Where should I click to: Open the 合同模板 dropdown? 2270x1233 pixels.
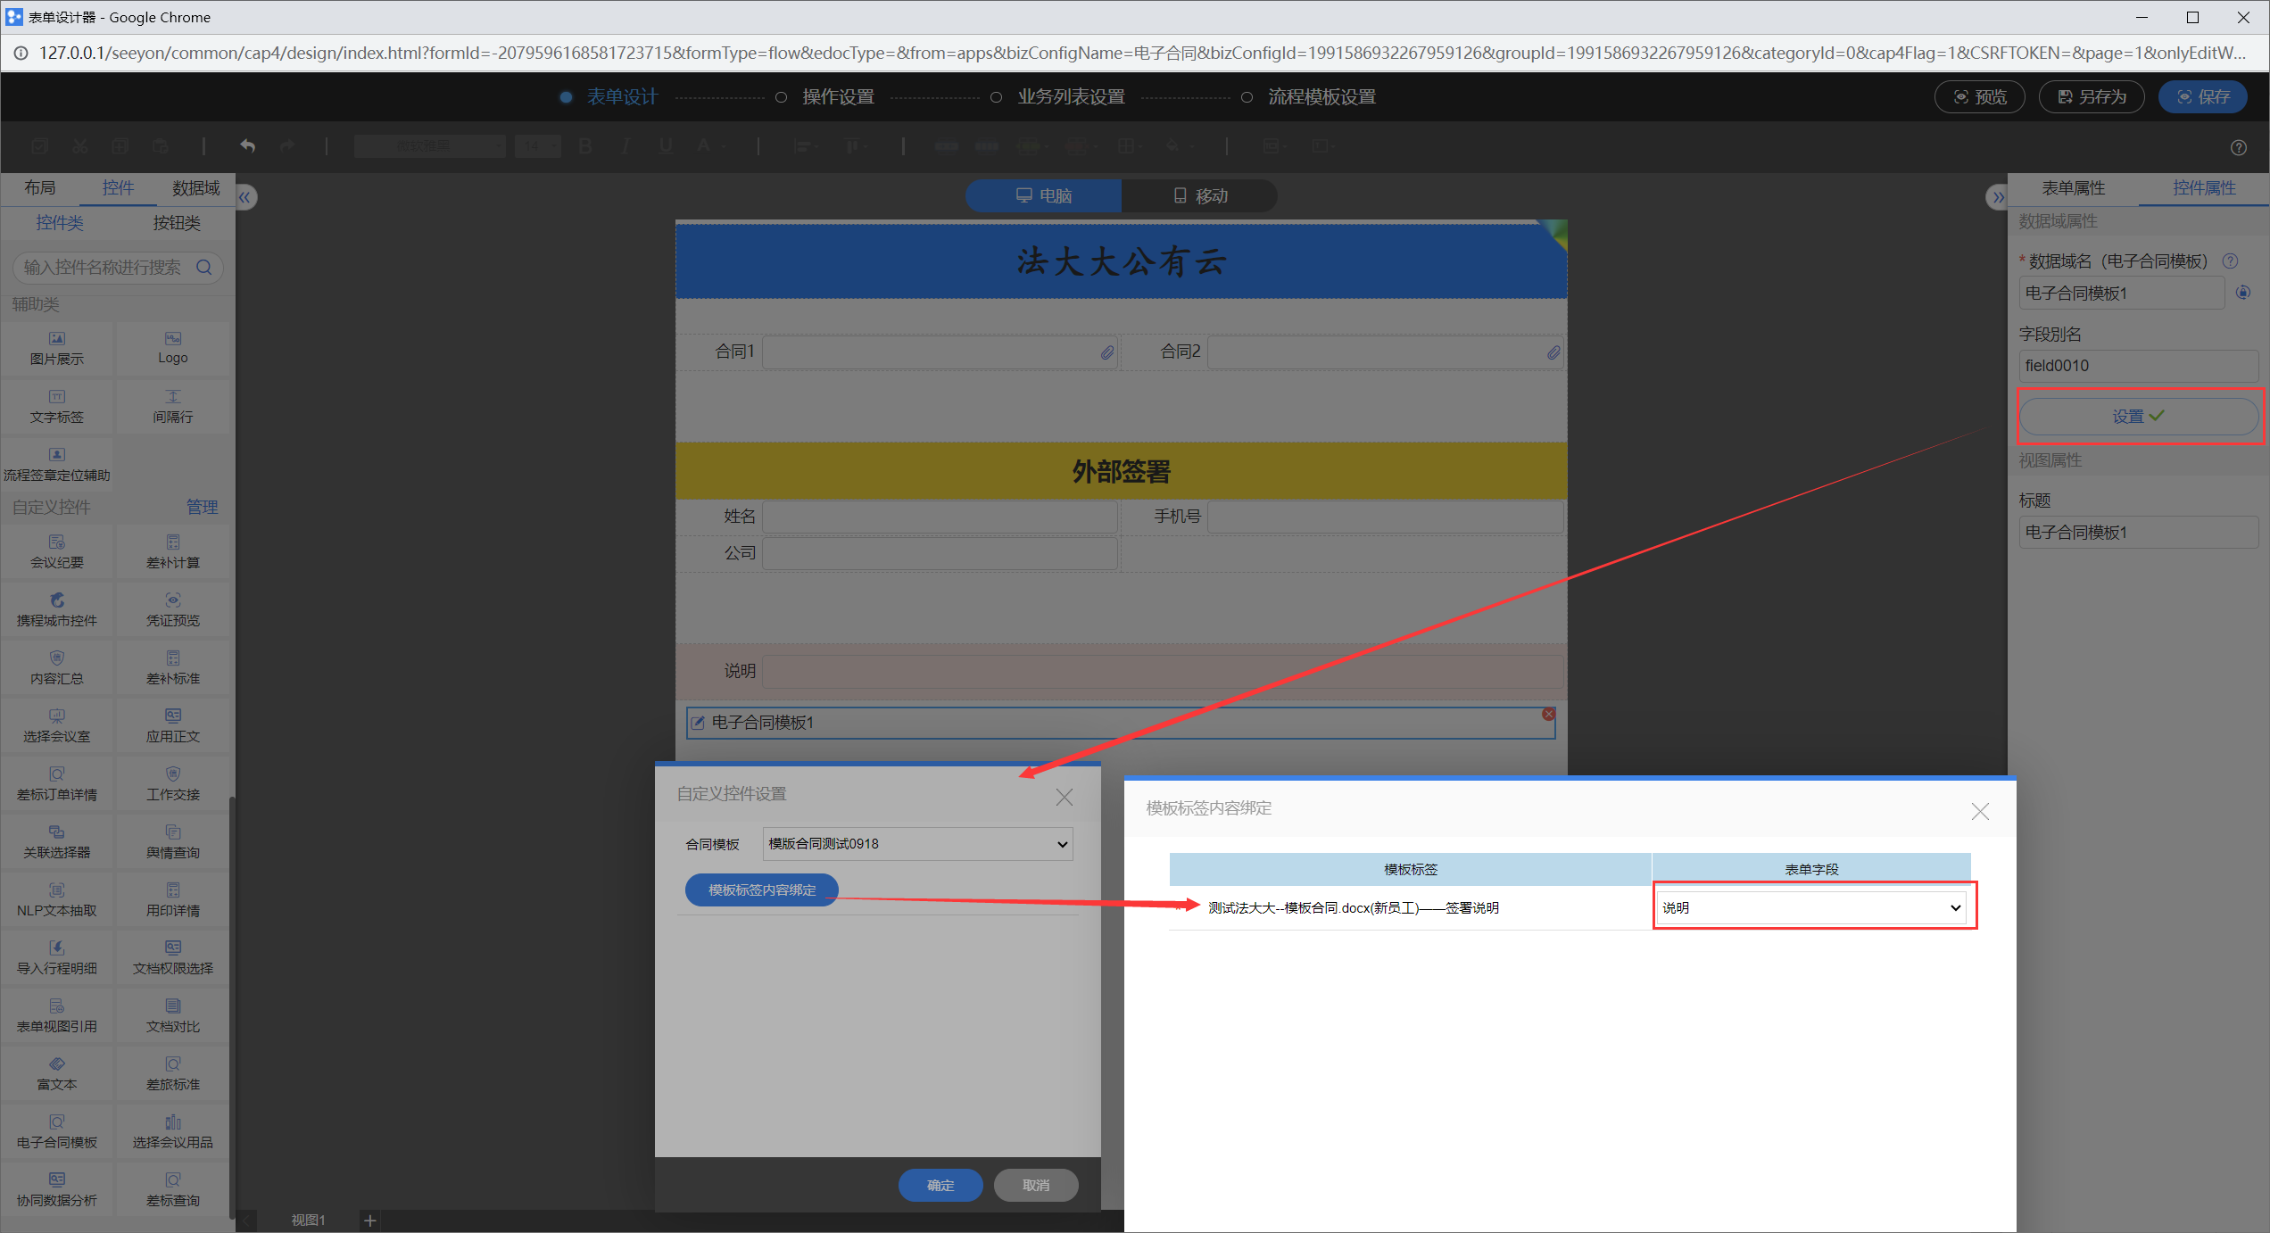(x=917, y=844)
